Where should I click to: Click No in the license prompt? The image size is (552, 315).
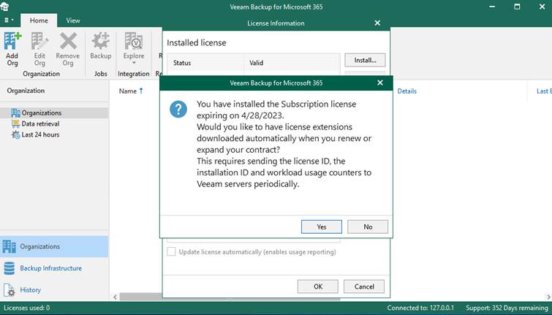[368, 227]
